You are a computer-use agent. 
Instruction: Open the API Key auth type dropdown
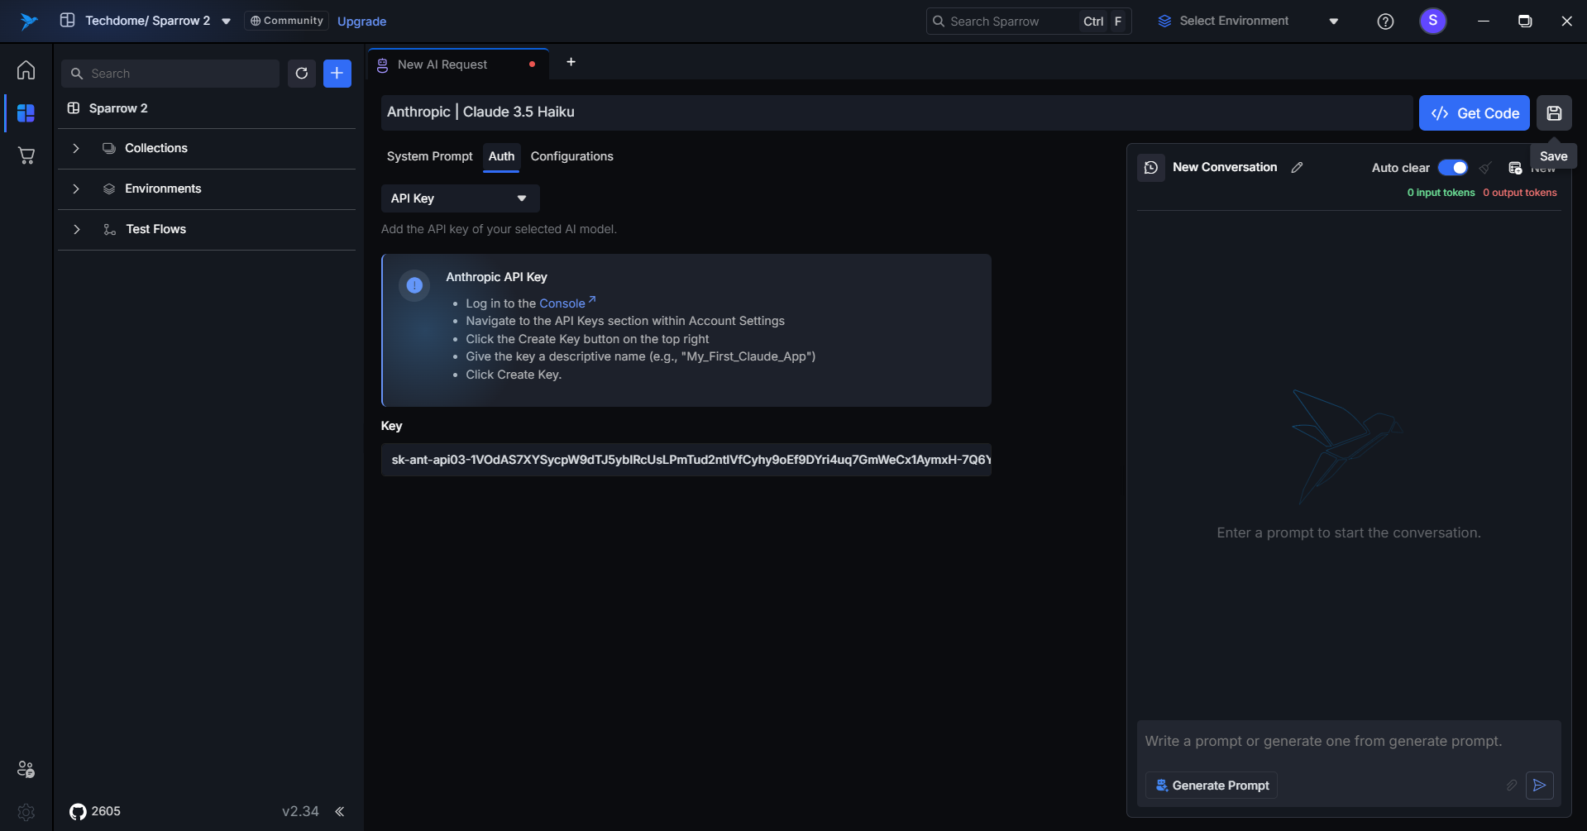460,198
